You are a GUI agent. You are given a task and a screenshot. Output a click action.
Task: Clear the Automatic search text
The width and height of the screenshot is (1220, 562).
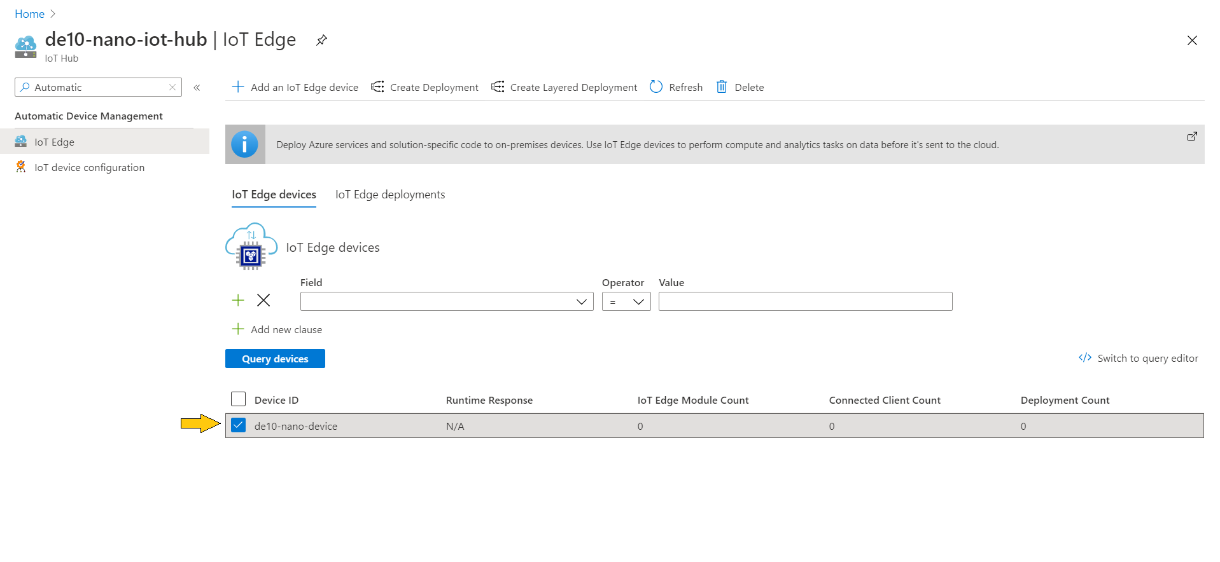pos(172,87)
